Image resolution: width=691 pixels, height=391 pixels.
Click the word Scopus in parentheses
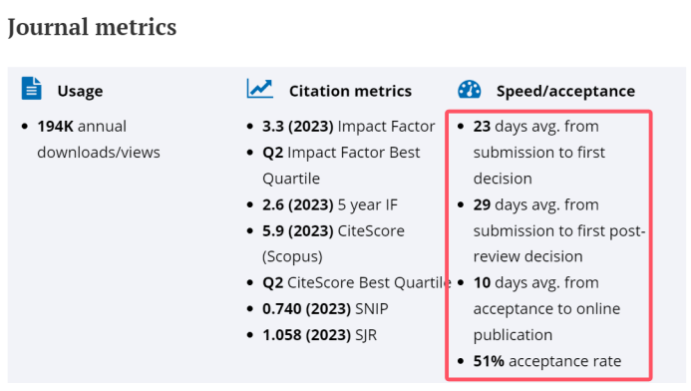pyautogui.click(x=292, y=256)
